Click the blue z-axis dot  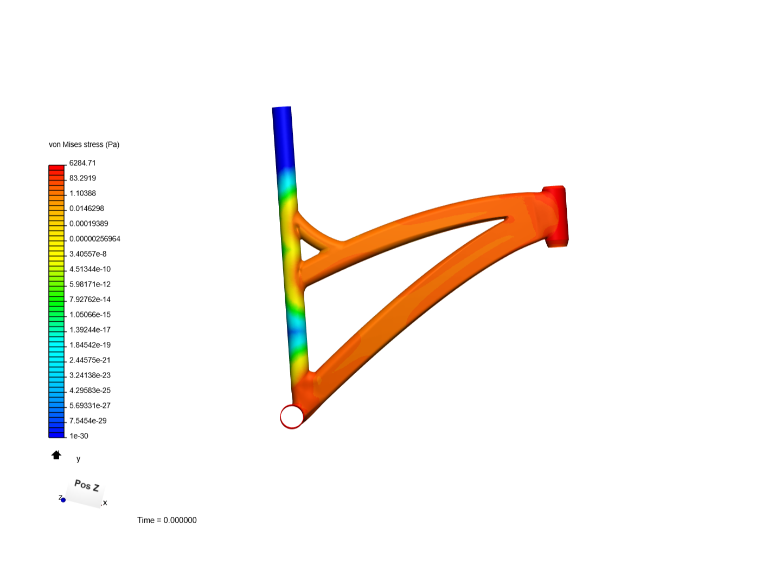pos(63,500)
